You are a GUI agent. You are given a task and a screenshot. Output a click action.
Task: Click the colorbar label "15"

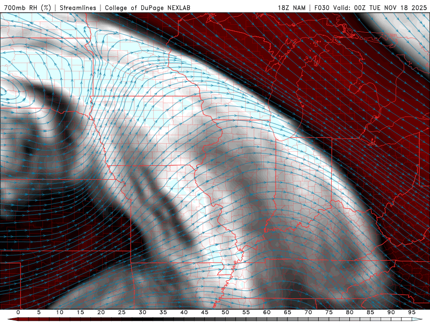pos(80,312)
